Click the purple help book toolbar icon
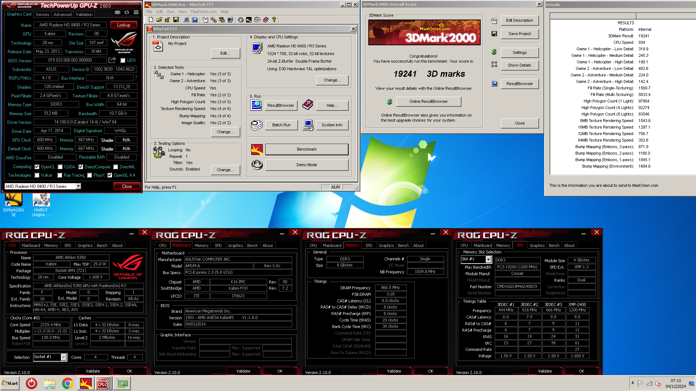The height and width of the screenshot is (391, 696). tap(266, 20)
